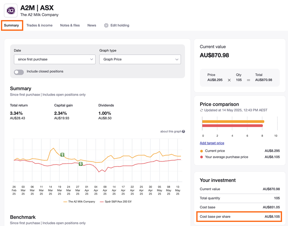
Task: Click the refresh icon next to Updated at
Action: pyautogui.click(x=202, y=110)
